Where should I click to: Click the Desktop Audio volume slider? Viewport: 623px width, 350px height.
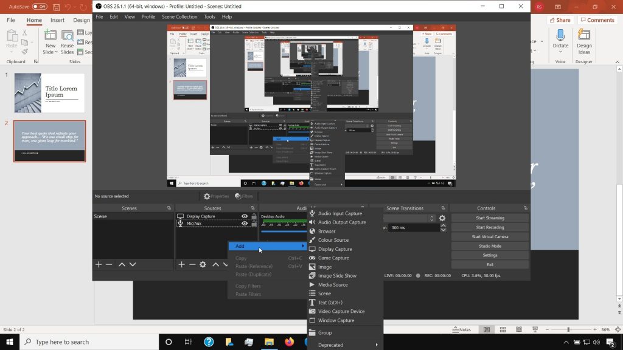point(284,231)
